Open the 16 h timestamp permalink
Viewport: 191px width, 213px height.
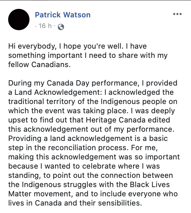pyautogui.click(x=45, y=26)
